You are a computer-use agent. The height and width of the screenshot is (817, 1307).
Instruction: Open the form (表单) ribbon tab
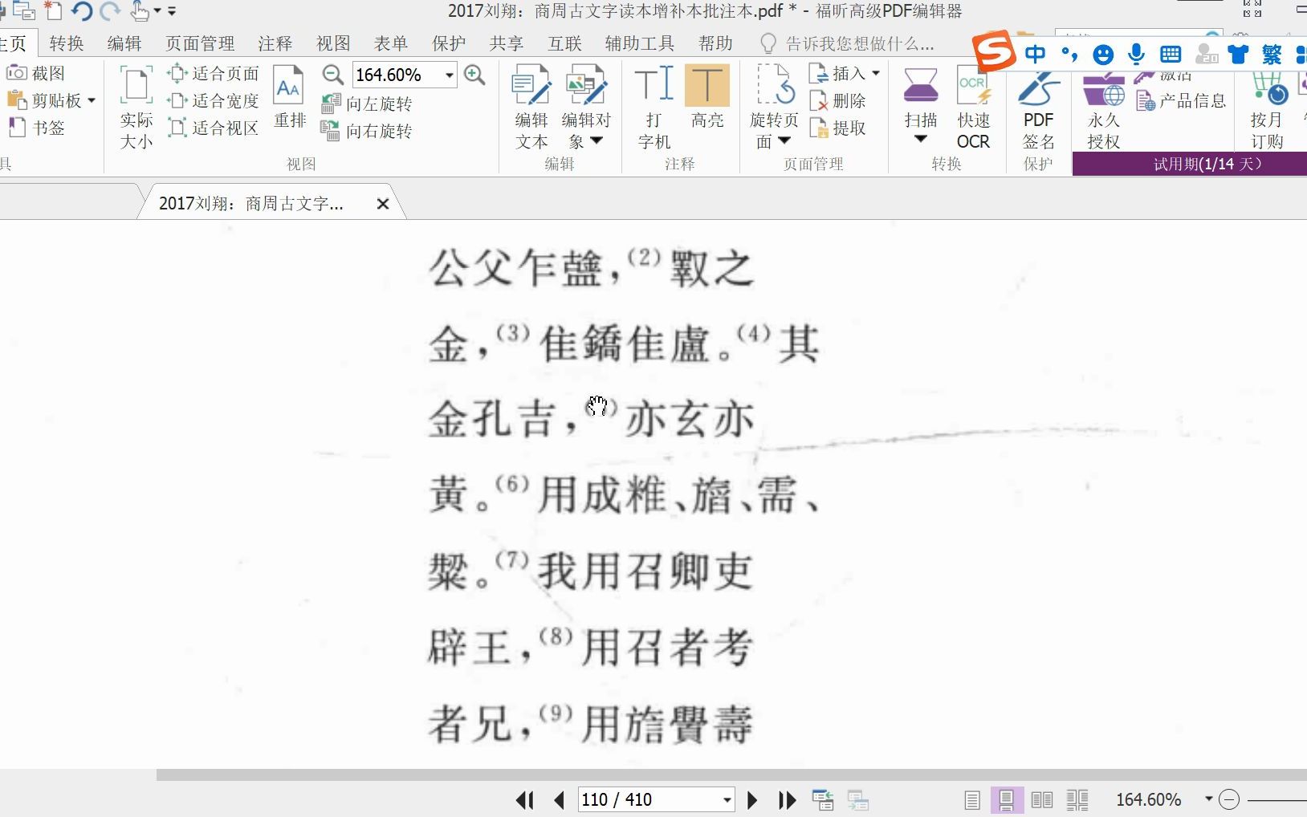coord(391,43)
